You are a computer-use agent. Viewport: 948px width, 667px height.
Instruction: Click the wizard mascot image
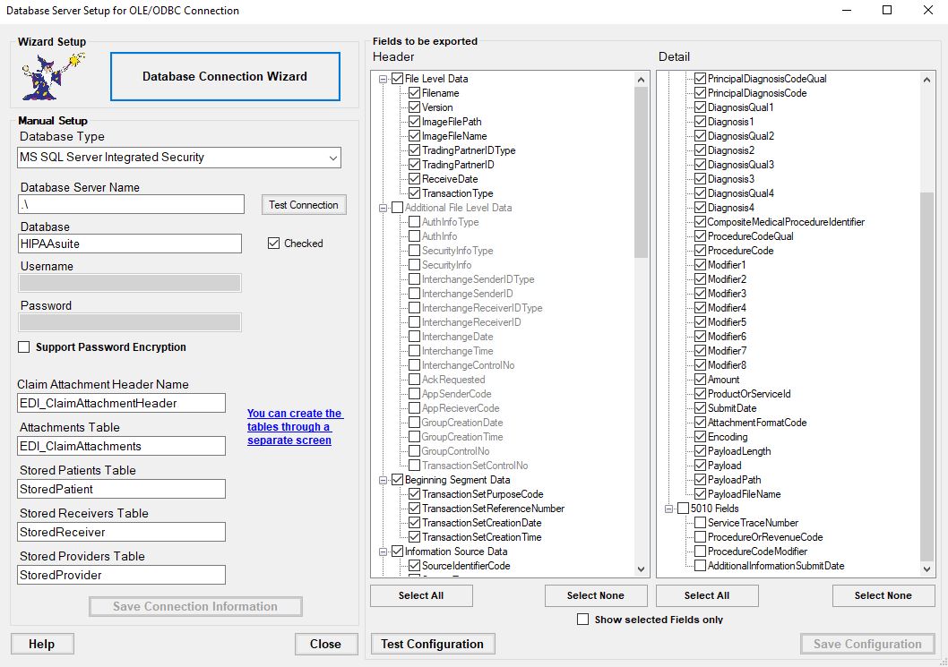[53, 76]
